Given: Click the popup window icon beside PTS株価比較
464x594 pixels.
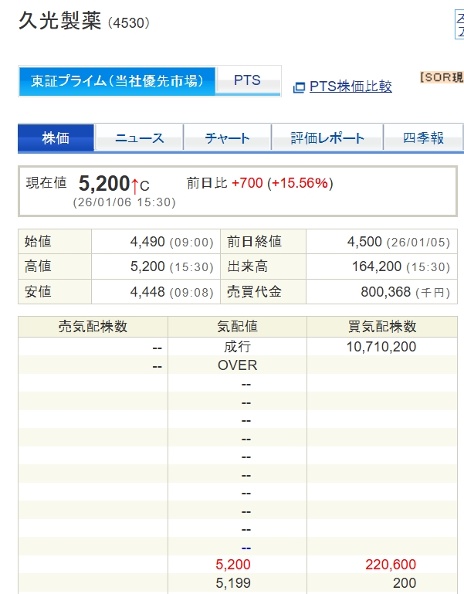Looking at the screenshot, I should tap(300, 87).
